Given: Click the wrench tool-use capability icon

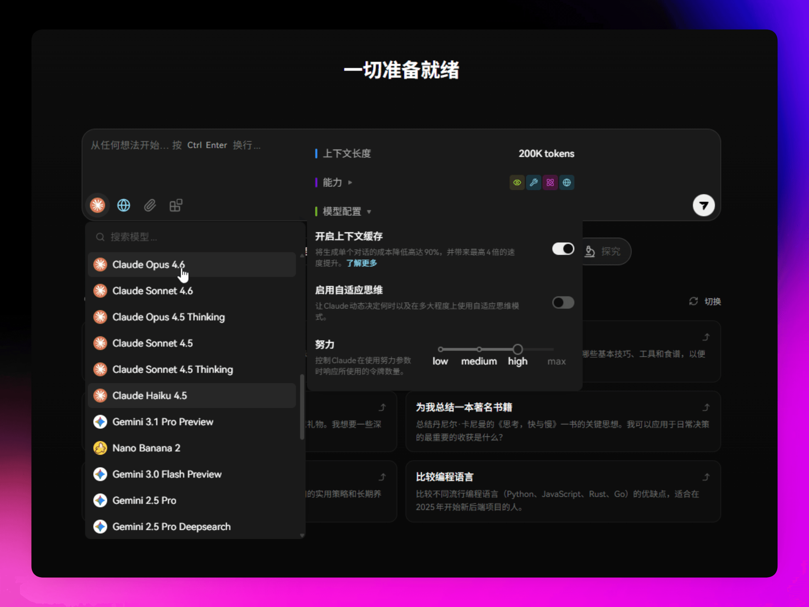Looking at the screenshot, I should (x=533, y=182).
